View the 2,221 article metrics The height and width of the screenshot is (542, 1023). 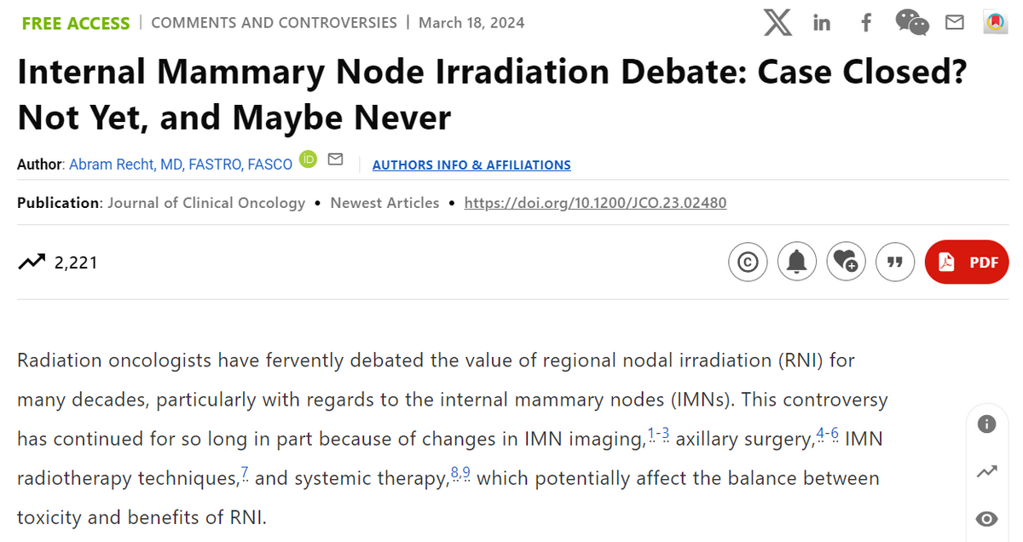[x=58, y=262]
